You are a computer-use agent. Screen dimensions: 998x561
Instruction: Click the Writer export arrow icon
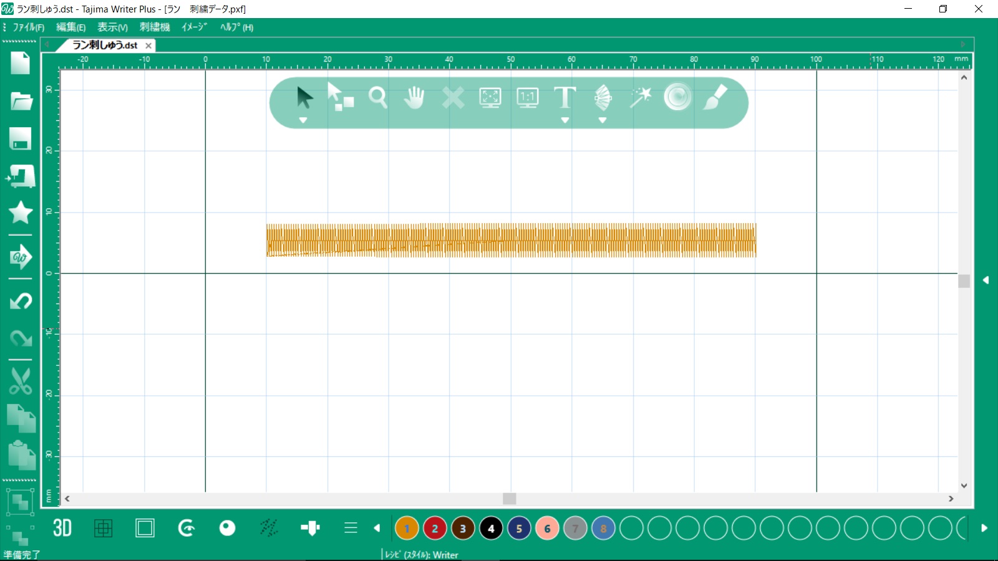click(x=20, y=257)
